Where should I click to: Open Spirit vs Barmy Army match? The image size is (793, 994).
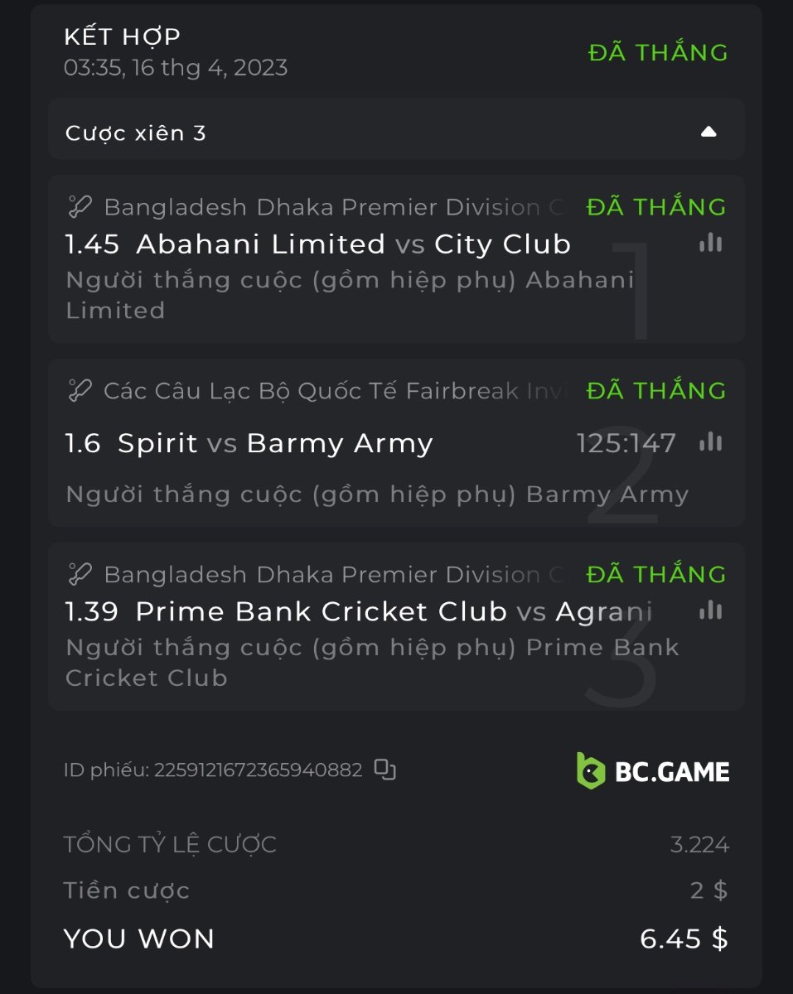(275, 444)
